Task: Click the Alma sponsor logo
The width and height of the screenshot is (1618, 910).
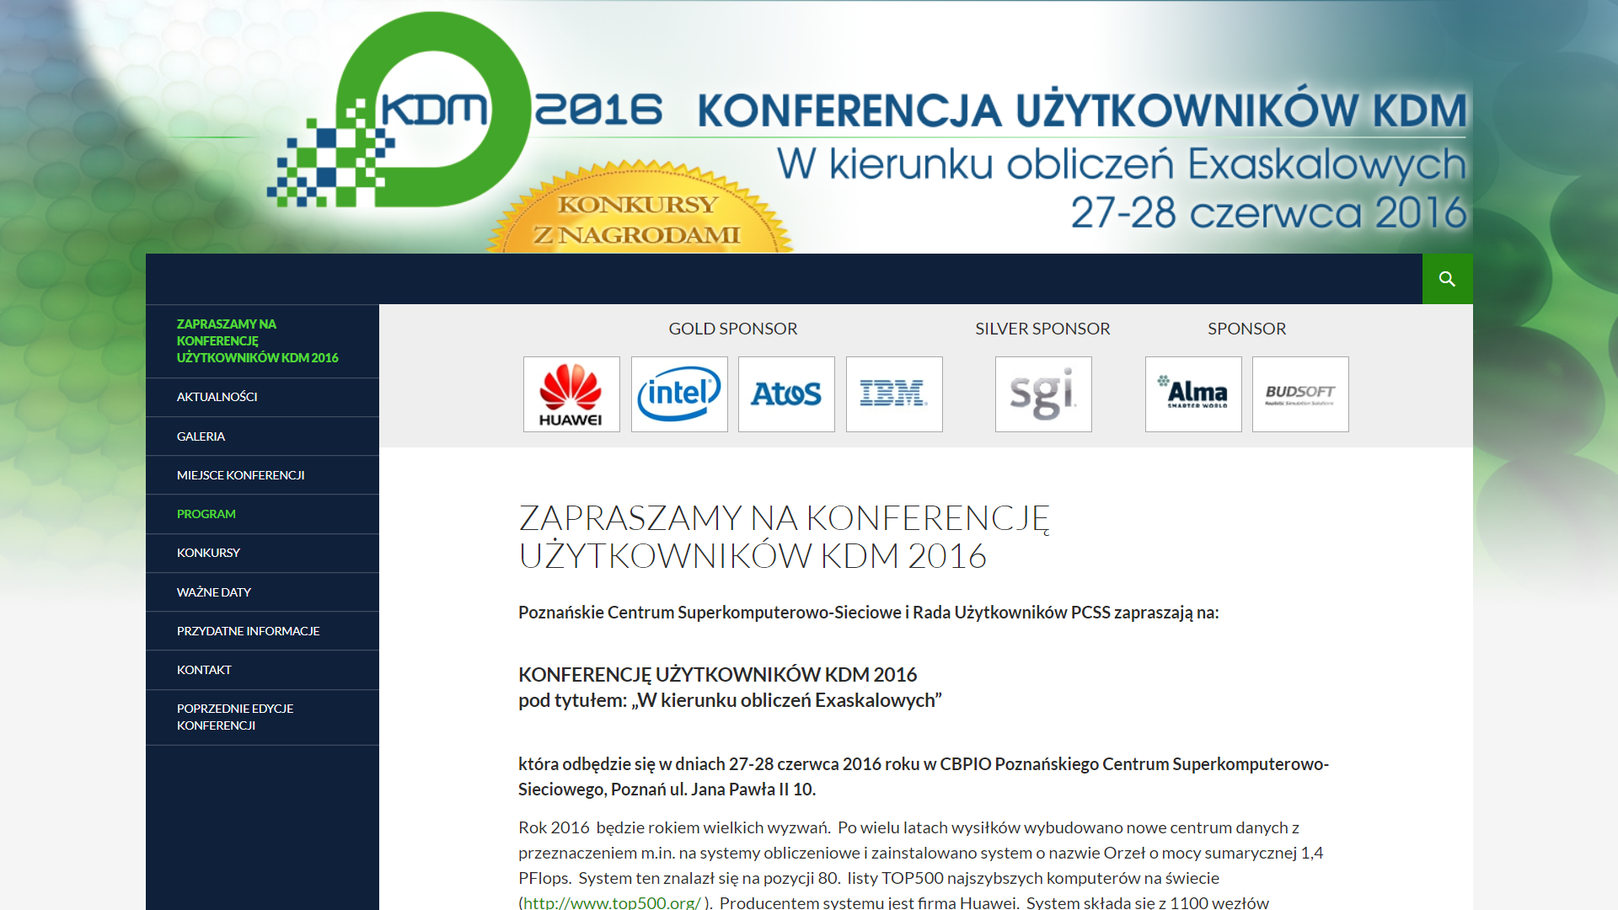Action: [x=1193, y=394]
